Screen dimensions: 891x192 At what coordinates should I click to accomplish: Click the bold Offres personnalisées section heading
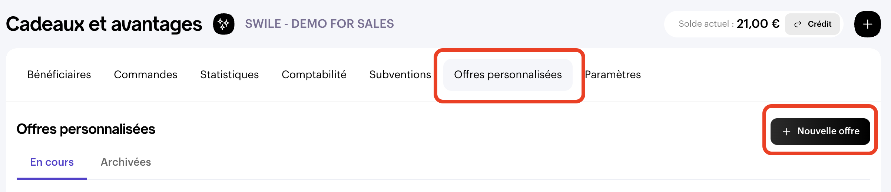pos(86,129)
